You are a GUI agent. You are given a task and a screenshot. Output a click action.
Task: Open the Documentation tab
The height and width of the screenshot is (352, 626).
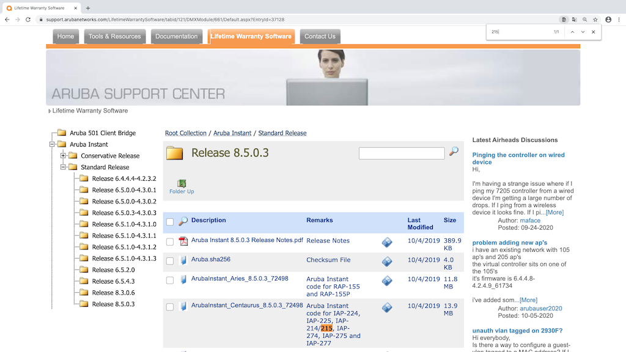[x=176, y=37]
